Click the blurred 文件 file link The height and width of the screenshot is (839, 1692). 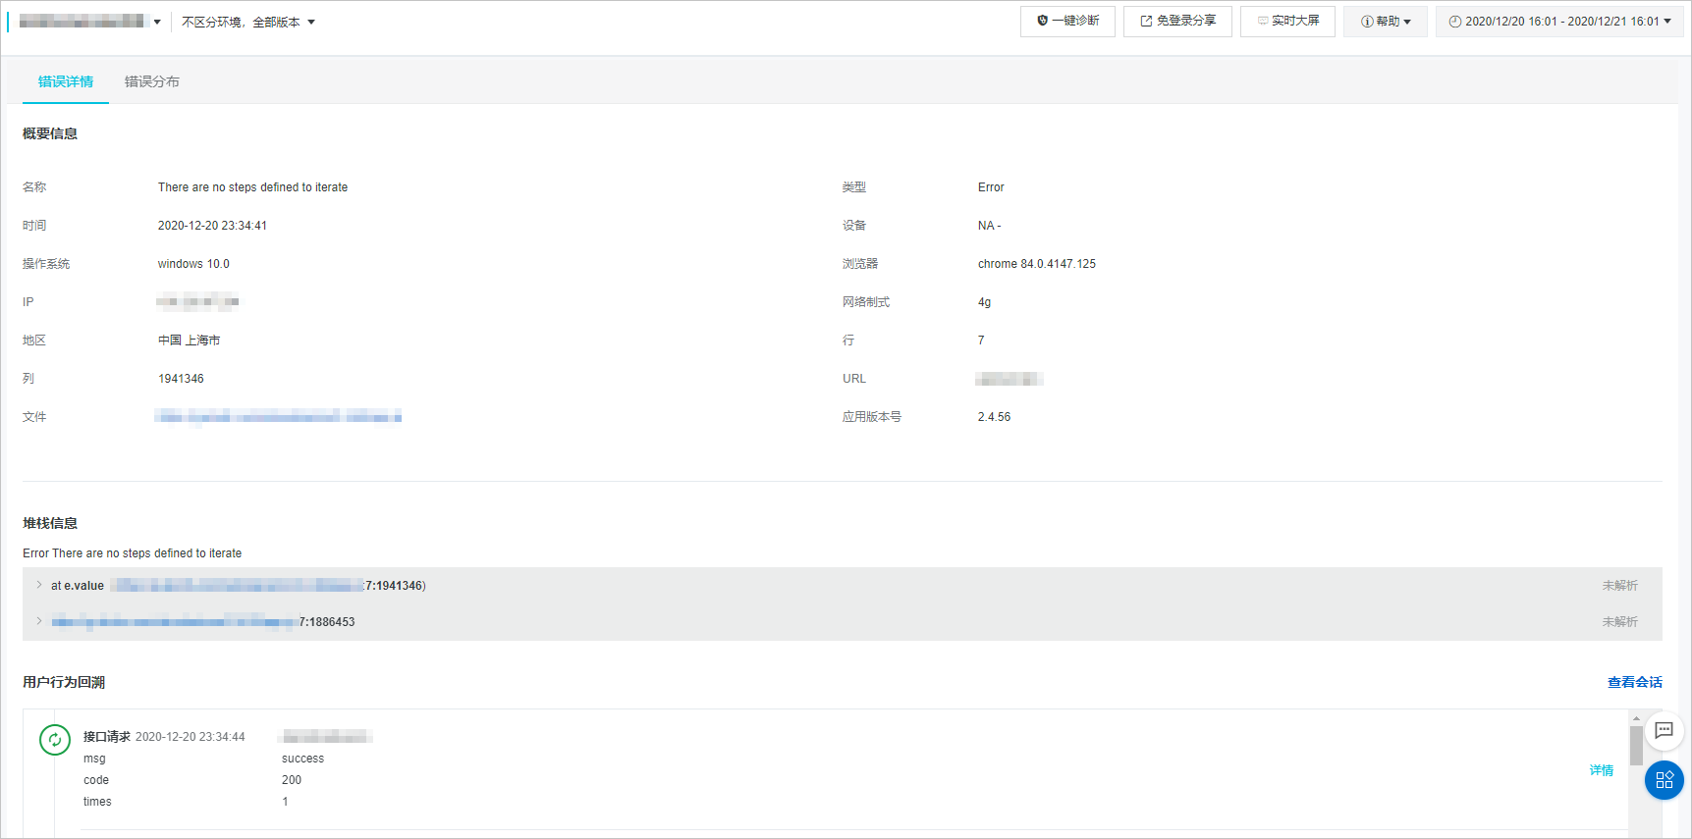(278, 417)
